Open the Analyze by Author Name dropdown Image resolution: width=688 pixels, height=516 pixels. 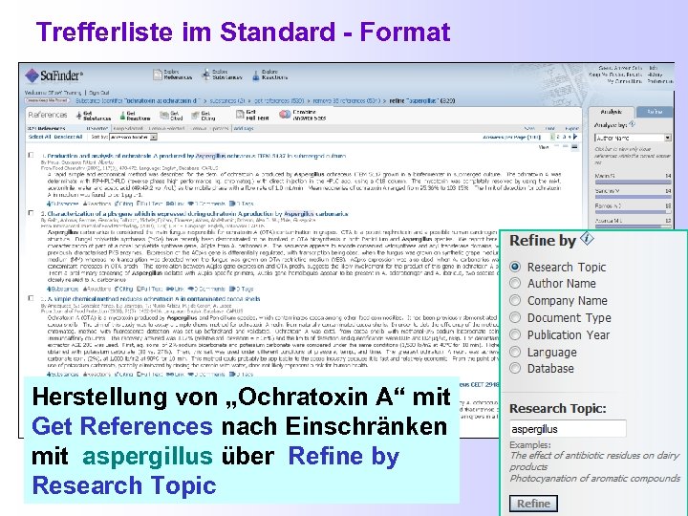(633, 138)
